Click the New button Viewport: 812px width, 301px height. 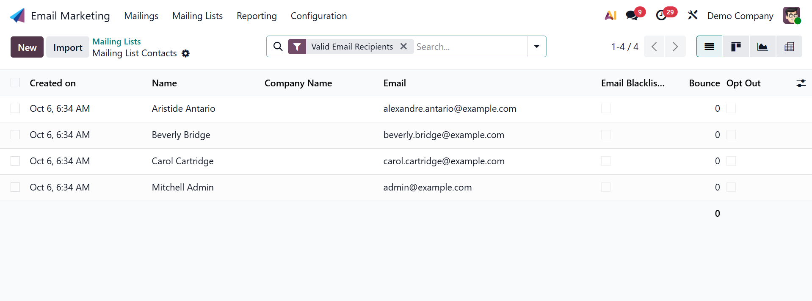(27, 47)
